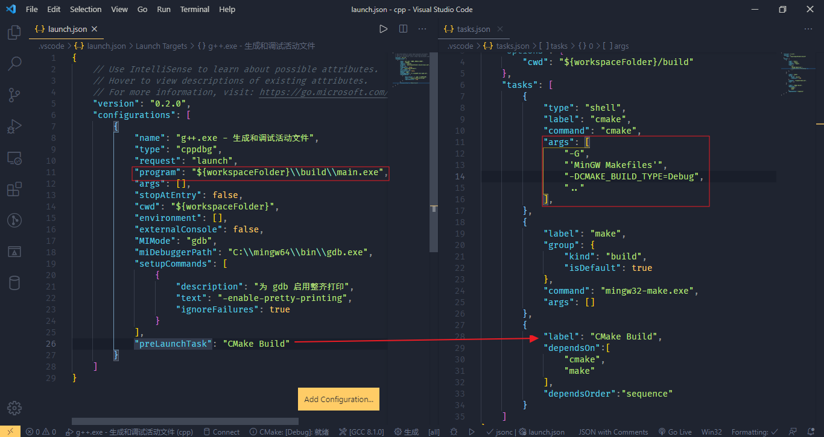Image resolution: width=824 pixels, height=437 pixels.
Task: Open the Explorer view in activity bar
Action: point(14,33)
